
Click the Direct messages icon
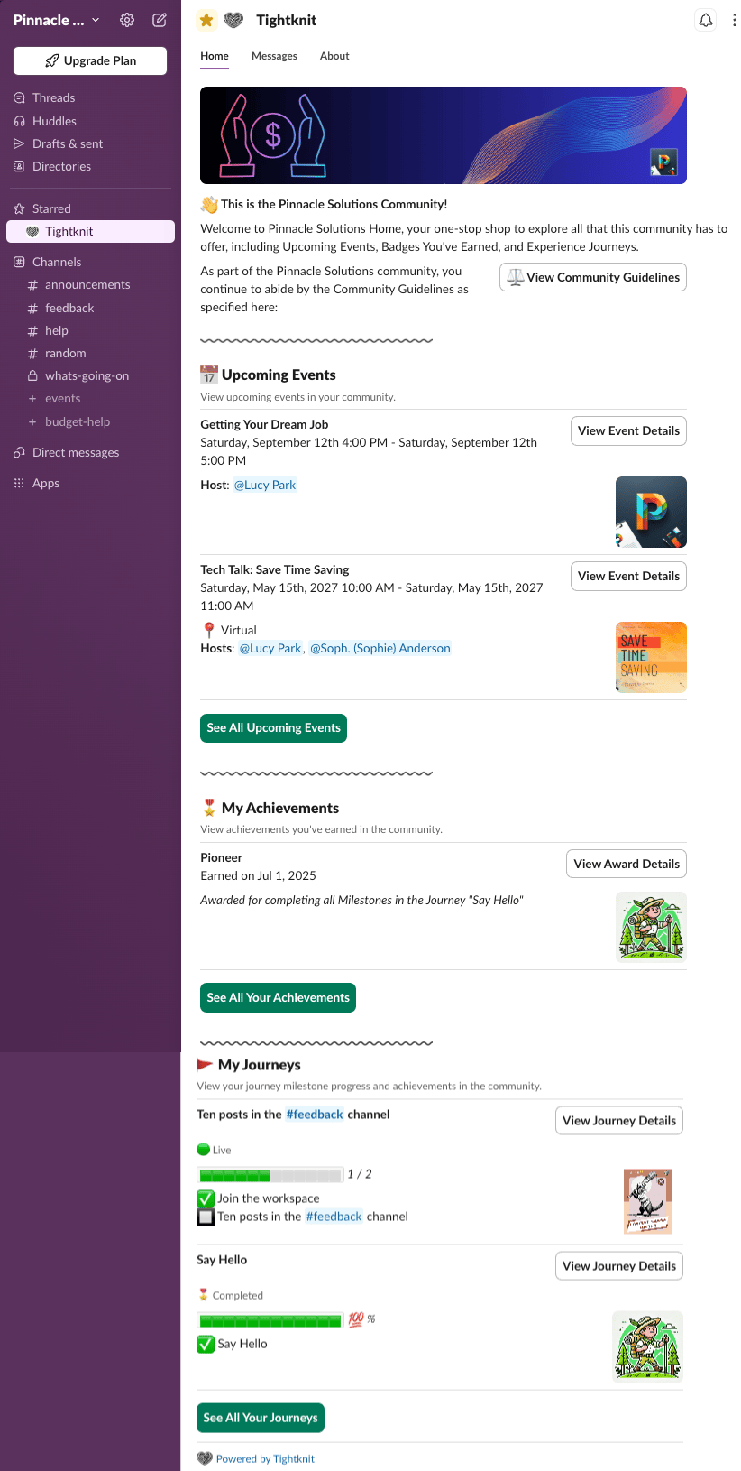(x=19, y=452)
